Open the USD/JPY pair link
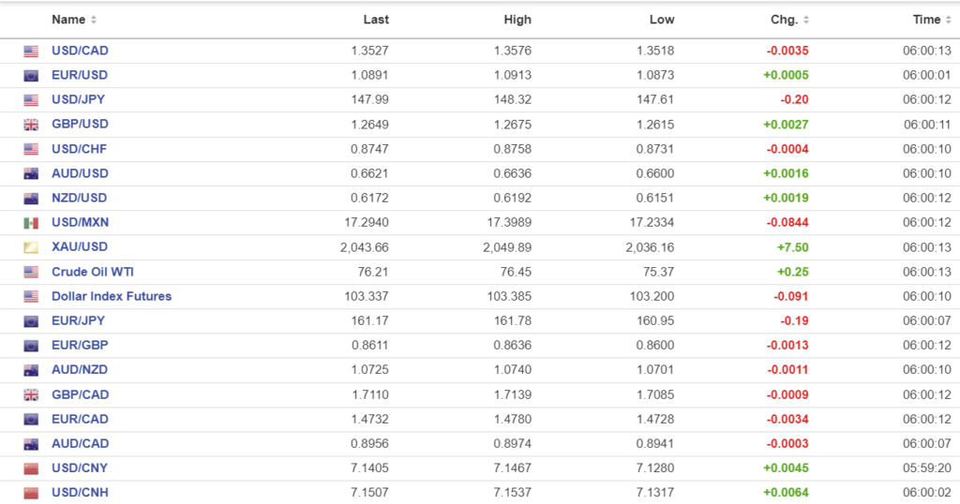This screenshot has width=960, height=504. (79, 100)
